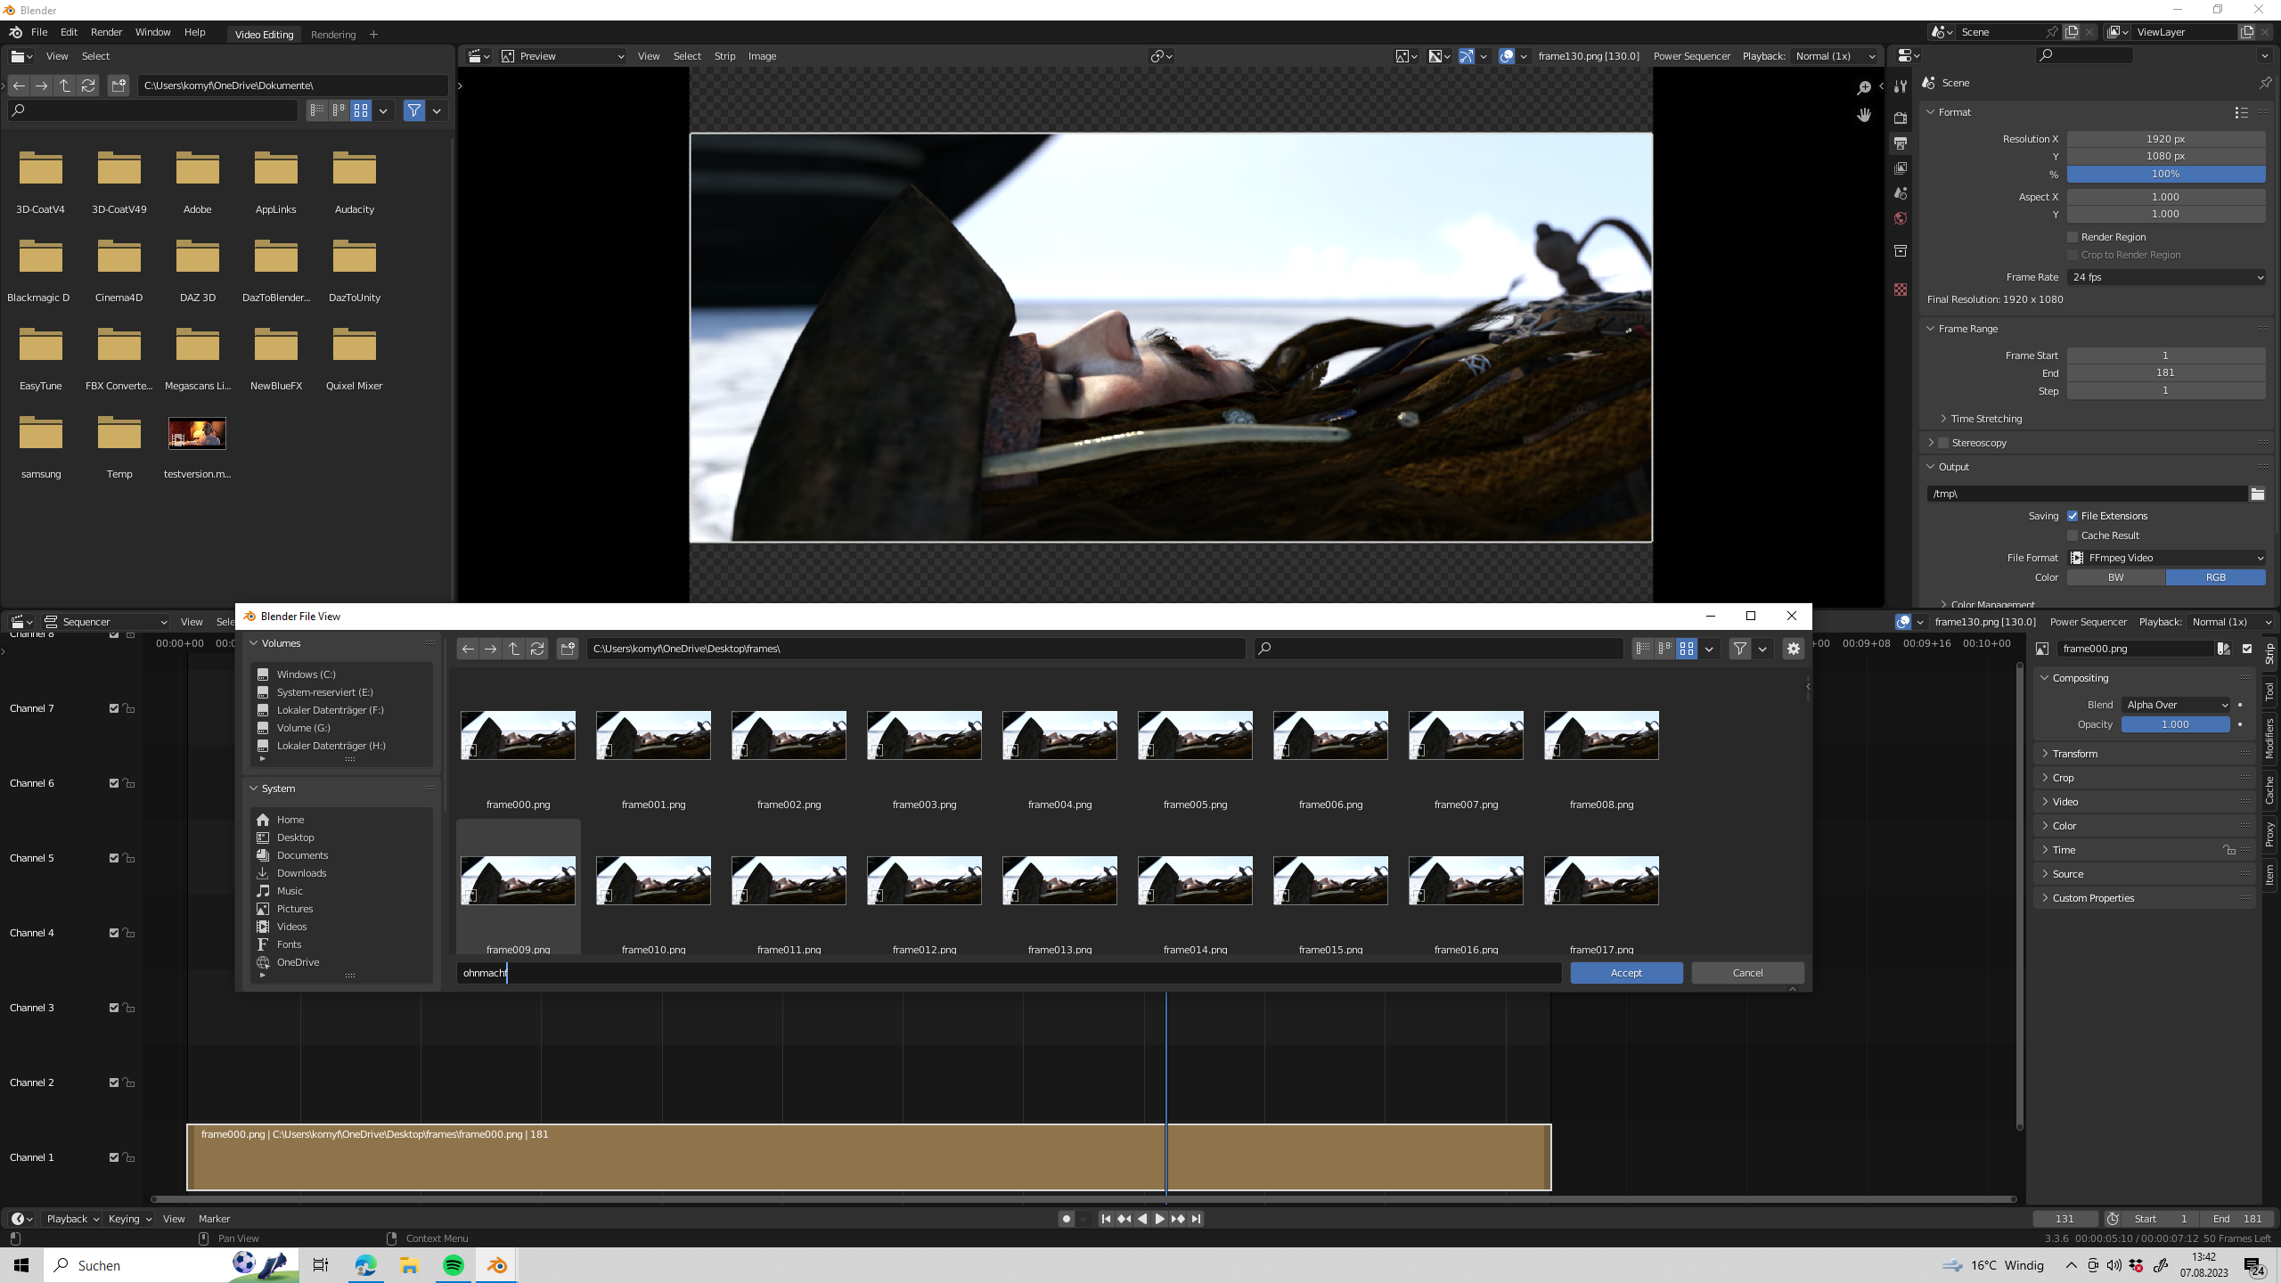Expand the Transform strip panel
Viewport: 2281px width, 1283px height.
tap(2074, 754)
